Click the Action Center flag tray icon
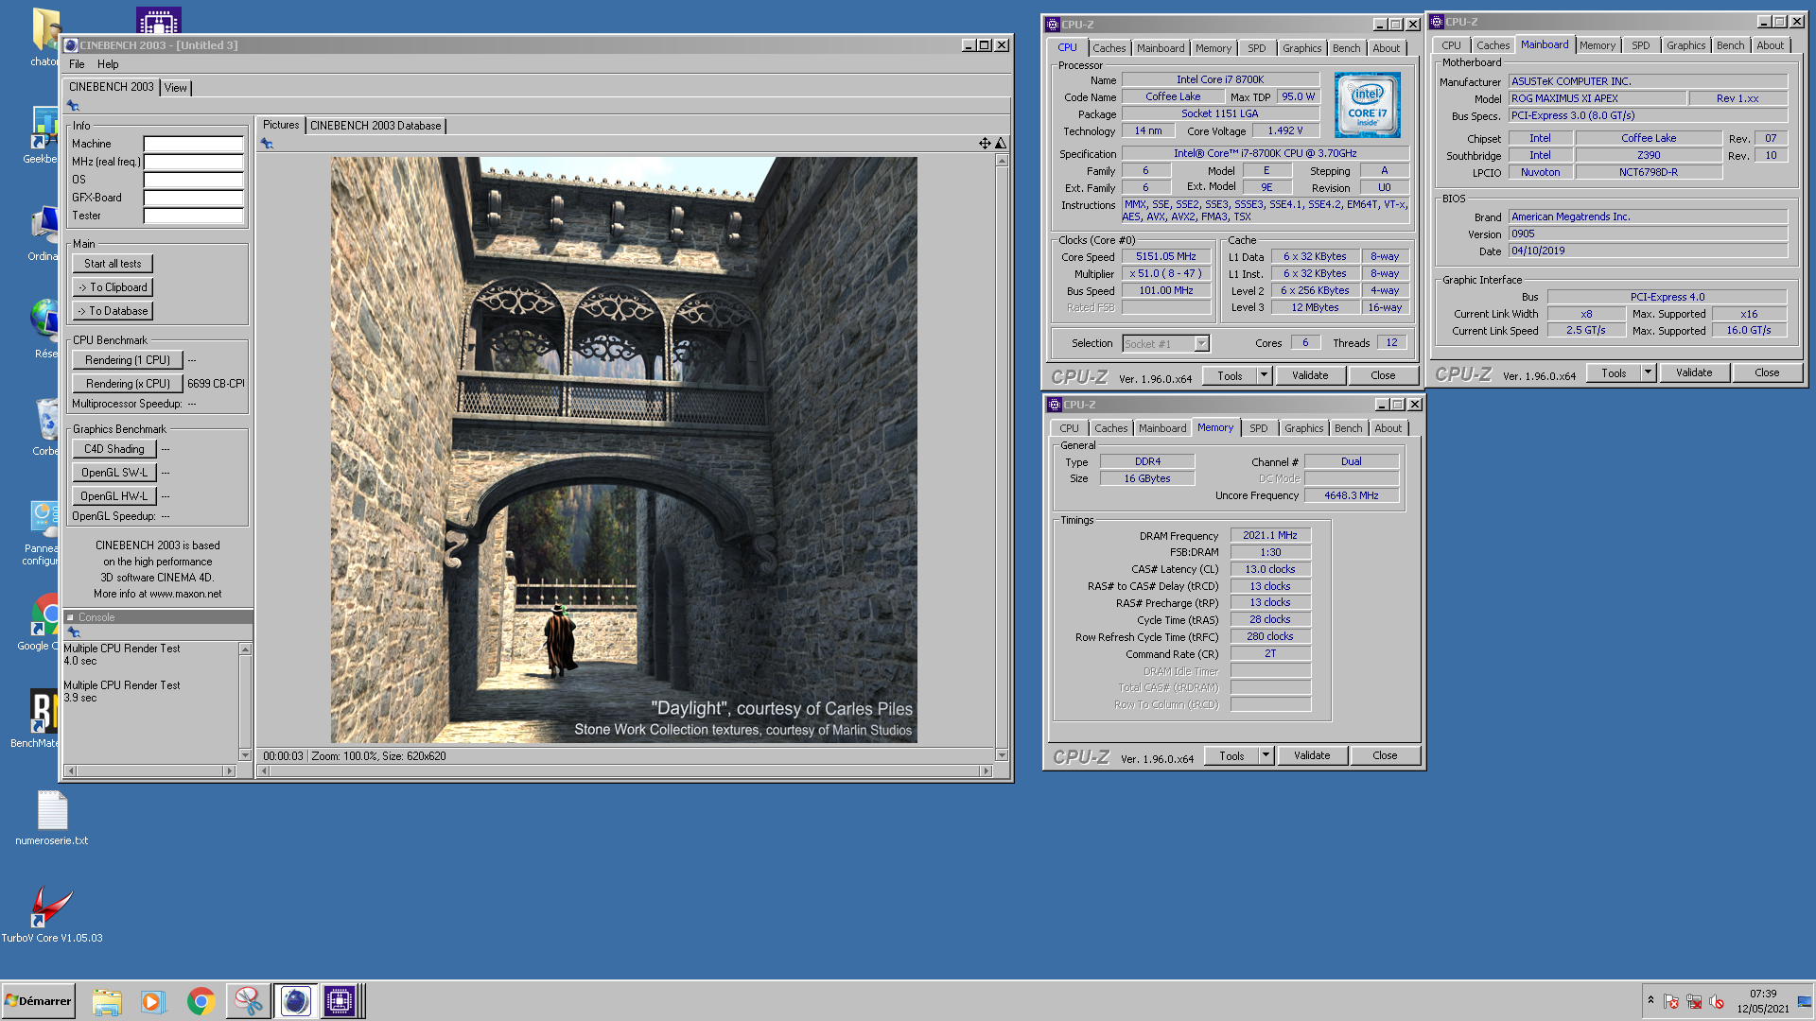1816x1021 pixels. tap(1671, 1002)
